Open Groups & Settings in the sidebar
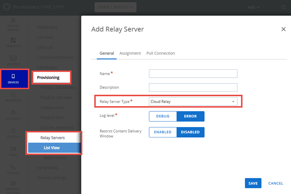 point(13,187)
